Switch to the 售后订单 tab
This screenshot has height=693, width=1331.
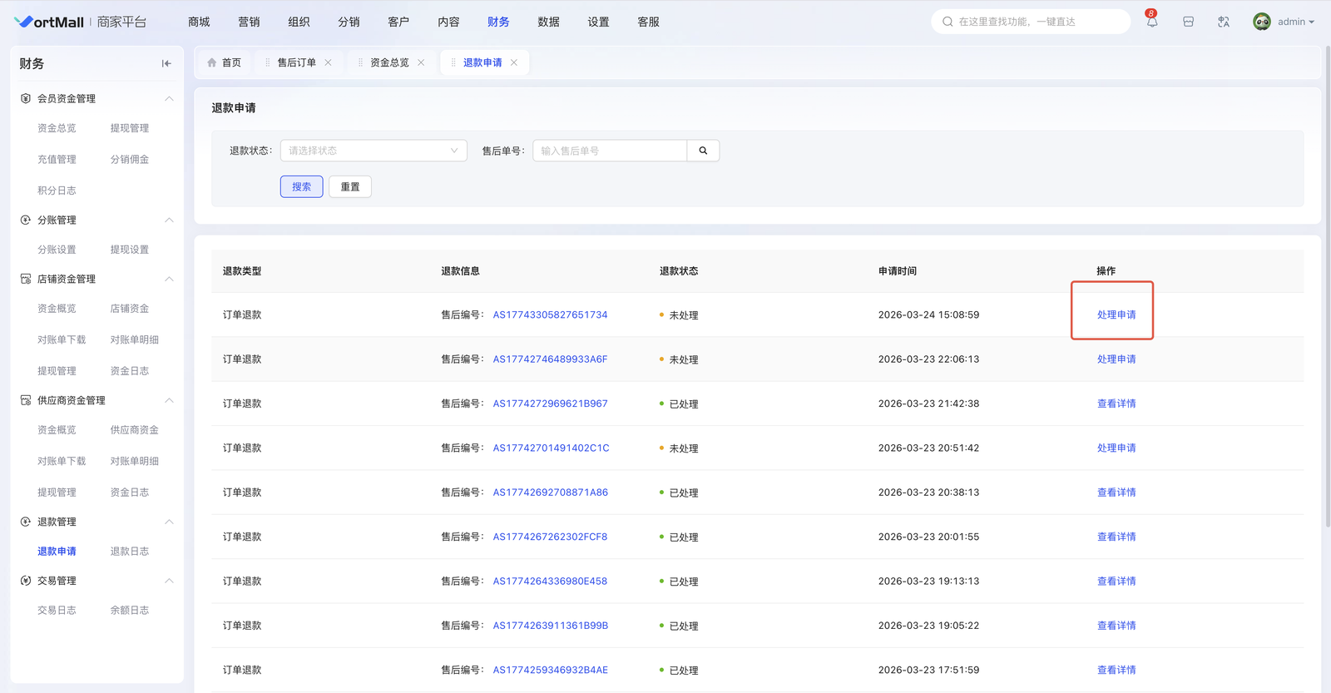click(296, 62)
